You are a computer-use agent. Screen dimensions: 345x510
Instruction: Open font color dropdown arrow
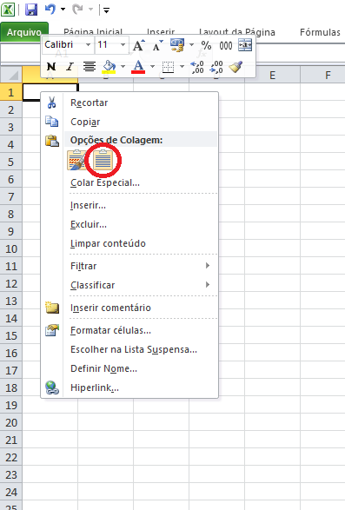[x=152, y=66]
